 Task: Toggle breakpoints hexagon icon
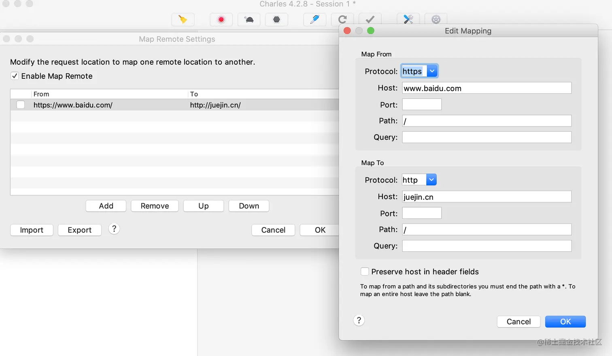(276, 19)
